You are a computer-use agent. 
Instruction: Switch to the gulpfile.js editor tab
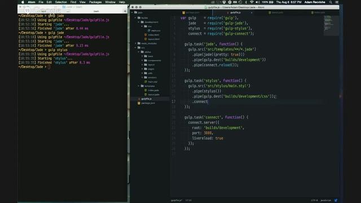click(236, 12)
